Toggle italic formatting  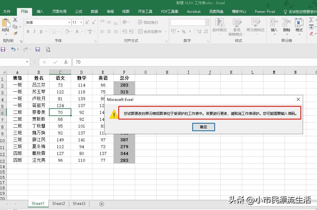coord(34,31)
